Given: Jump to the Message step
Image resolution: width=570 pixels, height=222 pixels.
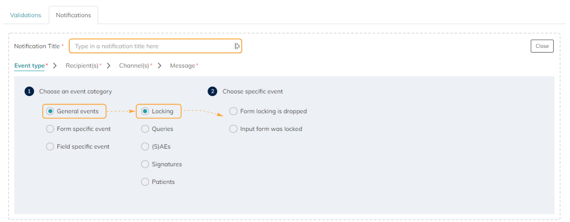Looking at the screenshot, I should pyautogui.click(x=183, y=66).
